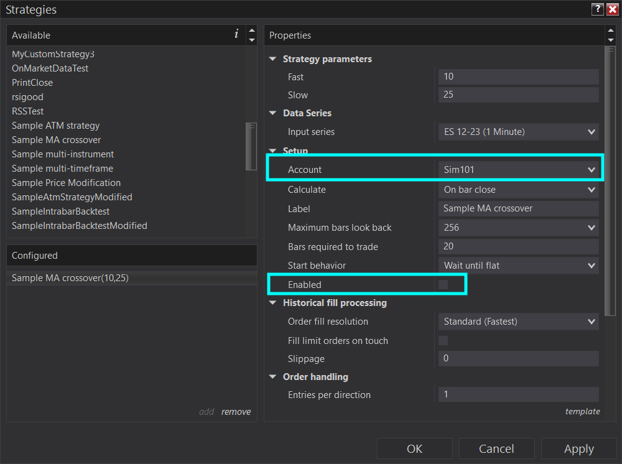
Task: Select Sample multi-timeframe strategy
Action: point(62,169)
